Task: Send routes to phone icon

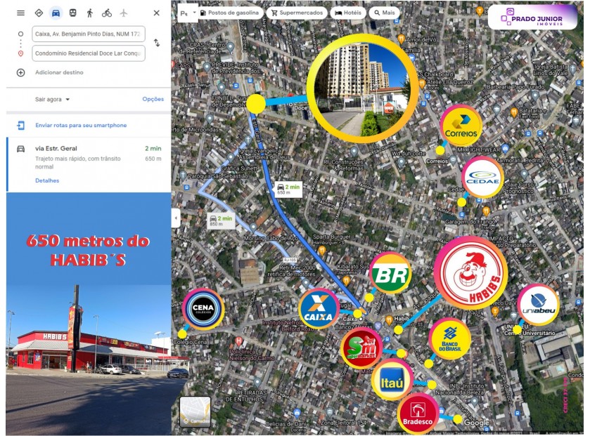Action: (20, 126)
